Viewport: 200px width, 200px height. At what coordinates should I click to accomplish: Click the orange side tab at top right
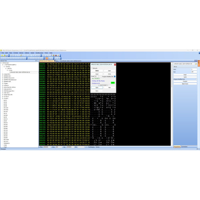coord(199,63)
